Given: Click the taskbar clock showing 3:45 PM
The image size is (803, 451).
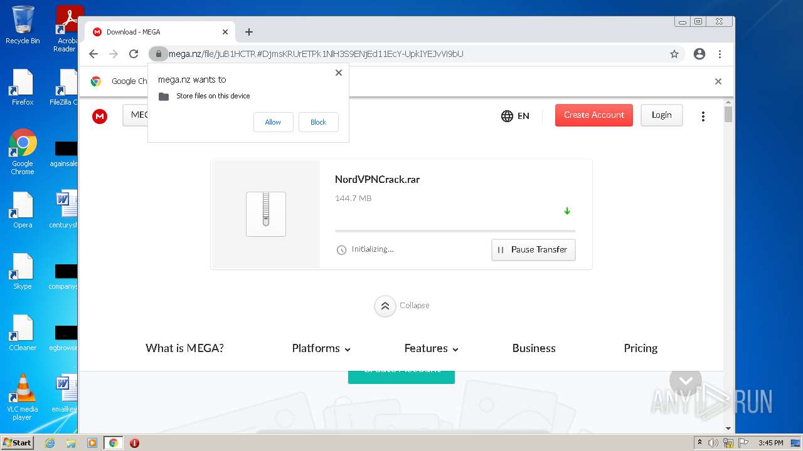Looking at the screenshot, I should click(770, 443).
